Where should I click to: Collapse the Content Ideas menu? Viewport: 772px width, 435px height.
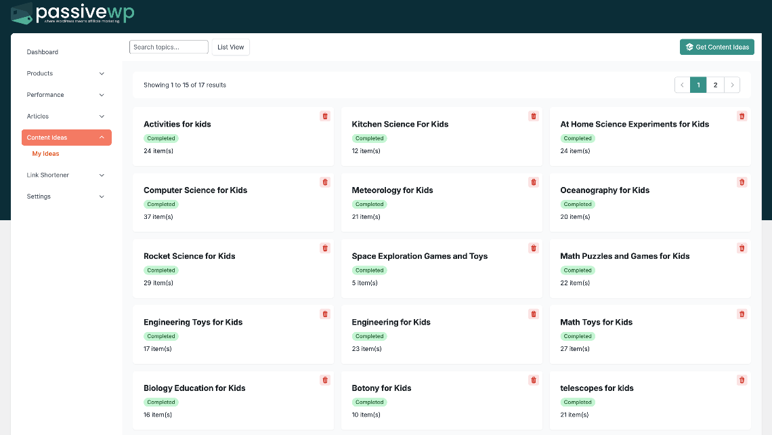coord(66,138)
